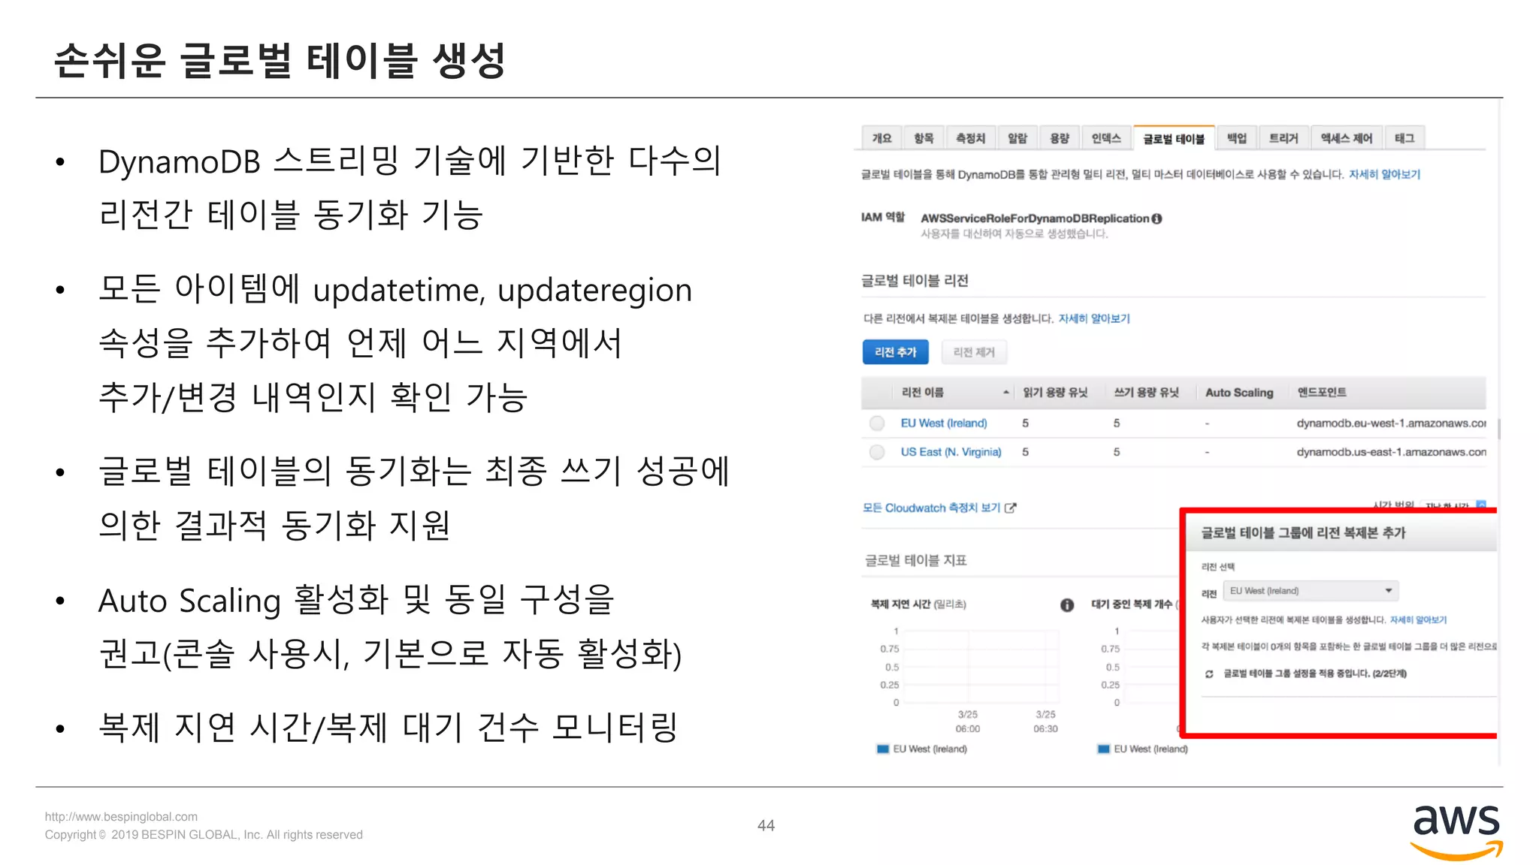Select the EU West (Ireland) row radio button
Viewport: 1539px width, 865px height.
tap(877, 423)
